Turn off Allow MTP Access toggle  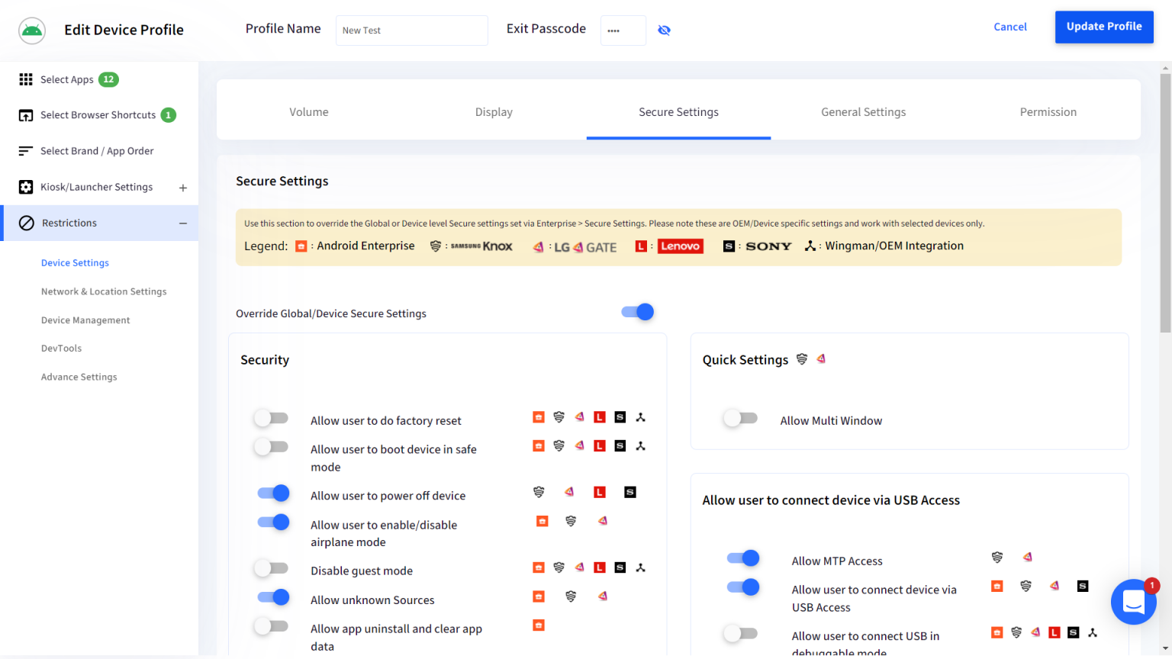[x=743, y=558]
